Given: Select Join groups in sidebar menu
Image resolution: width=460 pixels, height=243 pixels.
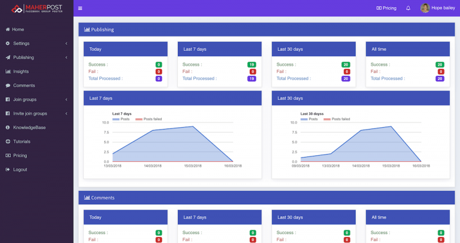Looking at the screenshot, I should tap(25, 100).
